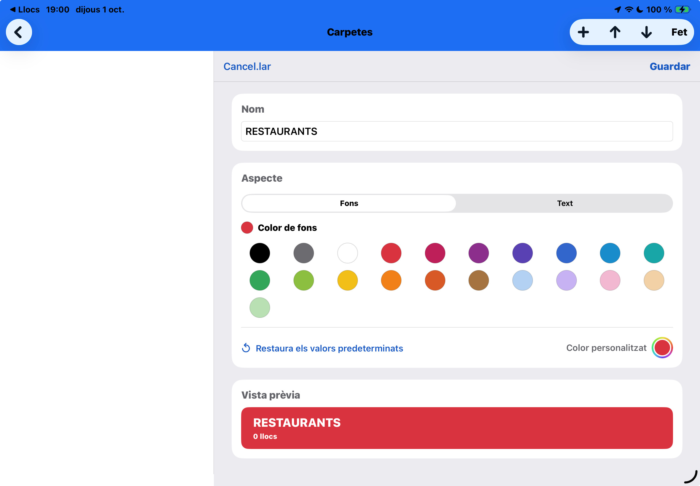This screenshot has height=486, width=700.
Task: Switch to the Text tab
Action: tap(565, 203)
